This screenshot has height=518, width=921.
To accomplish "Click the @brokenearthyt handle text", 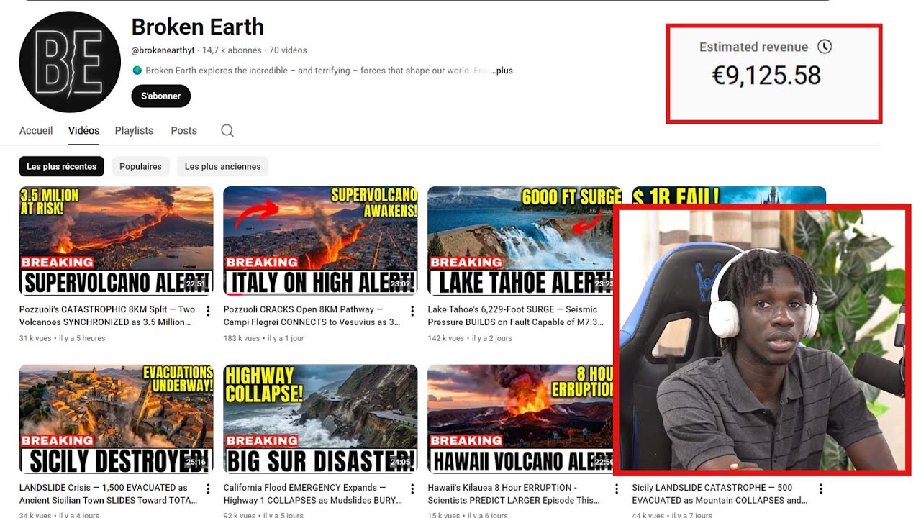I will (x=163, y=50).
